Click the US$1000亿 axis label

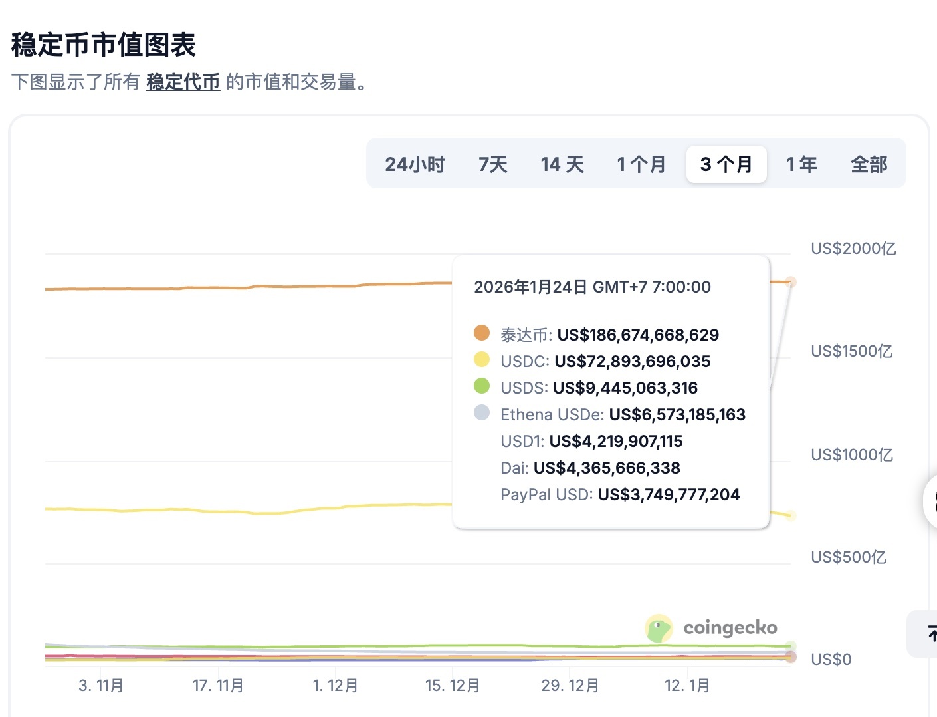pyautogui.click(x=852, y=455)
